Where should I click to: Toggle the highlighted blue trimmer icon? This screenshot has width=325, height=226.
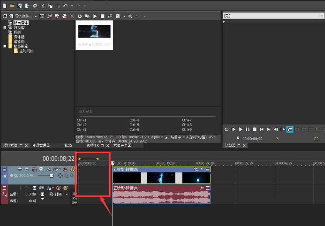290,129
